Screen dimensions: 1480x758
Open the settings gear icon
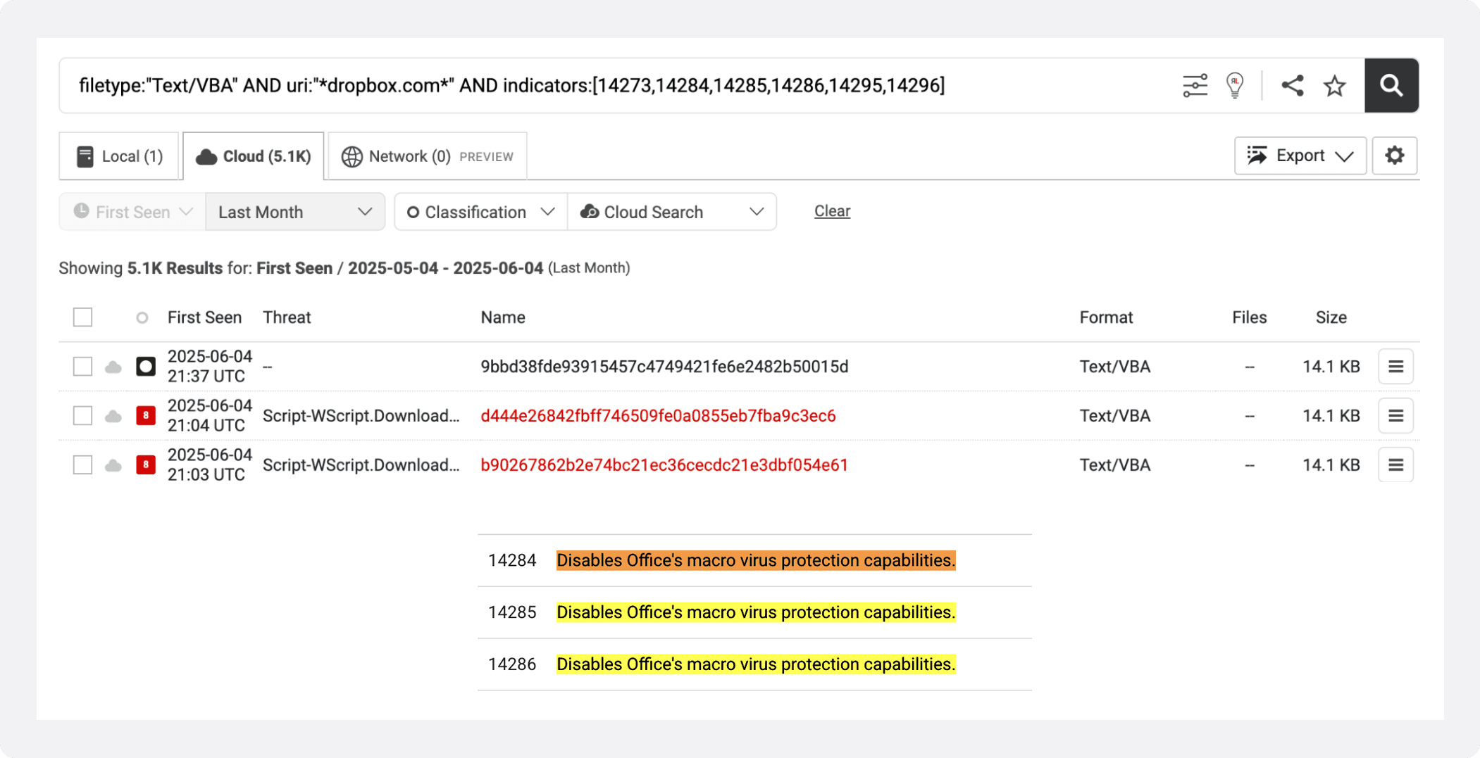coord(1394,156)
